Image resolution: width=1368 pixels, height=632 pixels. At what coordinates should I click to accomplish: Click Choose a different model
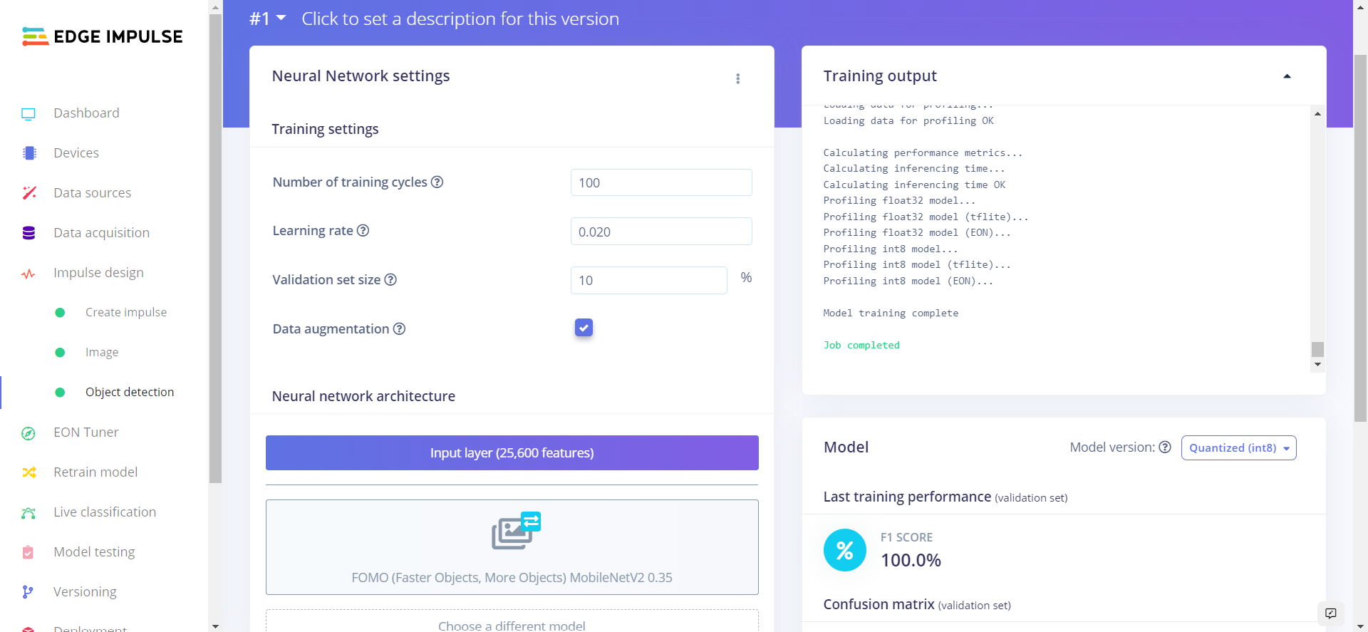click(x=512, y=625)
